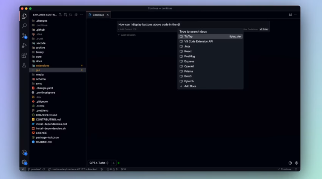The height and width of the screenshot is (179, 322).
Task: Select TipTap docs entry
Action: pyautogui.click(x=211, y=36)
